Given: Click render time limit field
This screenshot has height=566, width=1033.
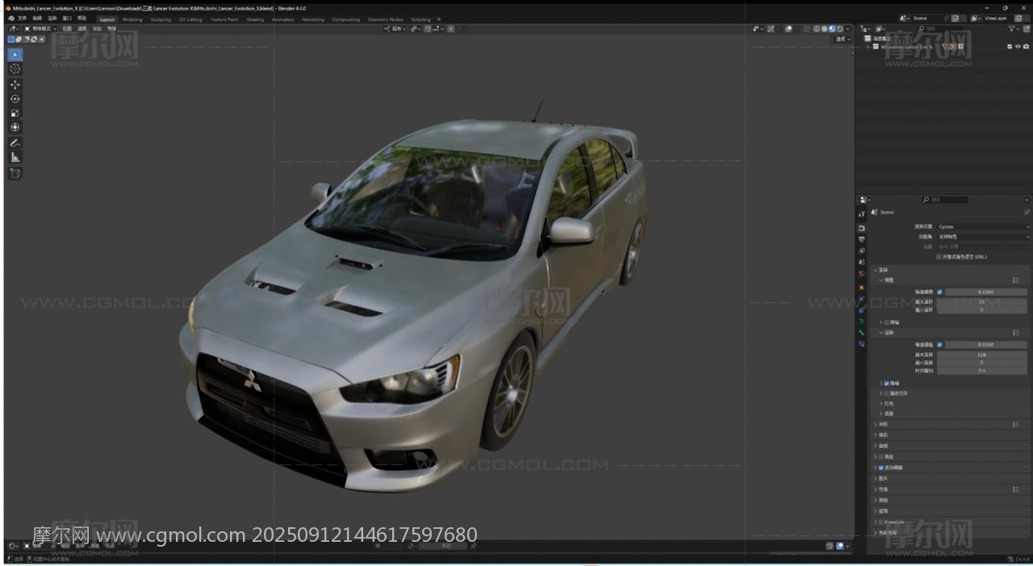Looking at the screenshot, I should 981,371.
